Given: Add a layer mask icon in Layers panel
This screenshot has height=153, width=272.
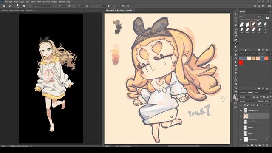Looking at the screenshot, I should click(252, 145).
